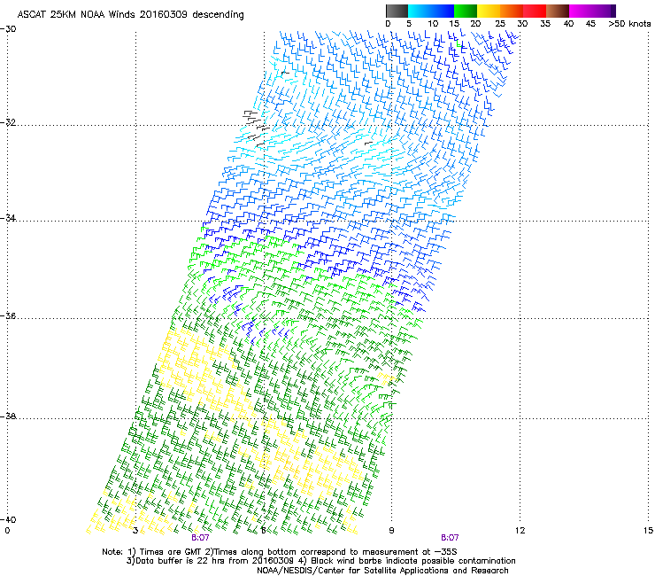Click the longitude label '12'
This screenshot has width=655, height=576.
520,531
